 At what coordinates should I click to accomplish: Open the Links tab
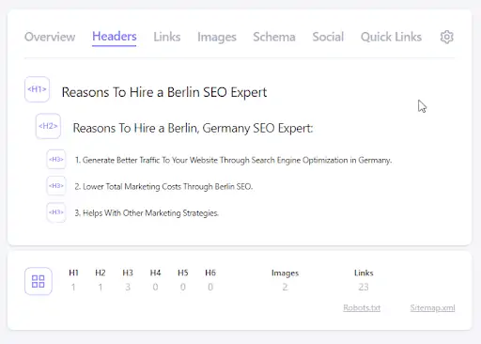tap(167, 37)
